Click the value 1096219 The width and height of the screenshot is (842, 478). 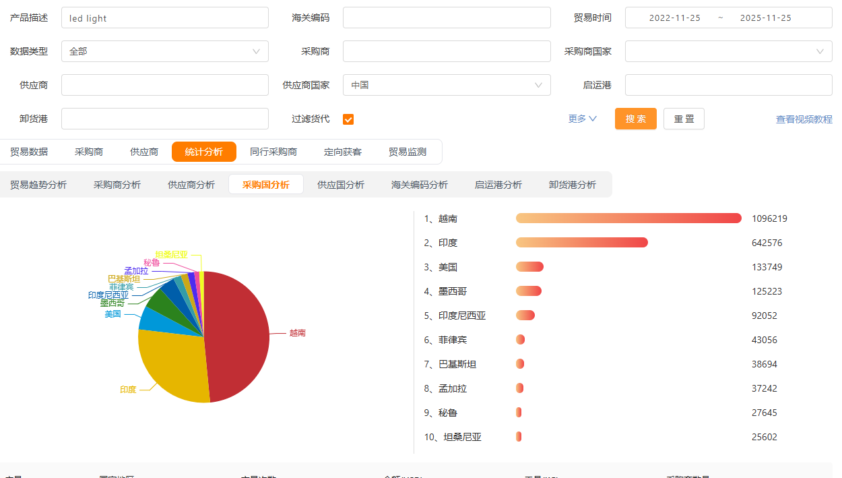tap(769, 218)
